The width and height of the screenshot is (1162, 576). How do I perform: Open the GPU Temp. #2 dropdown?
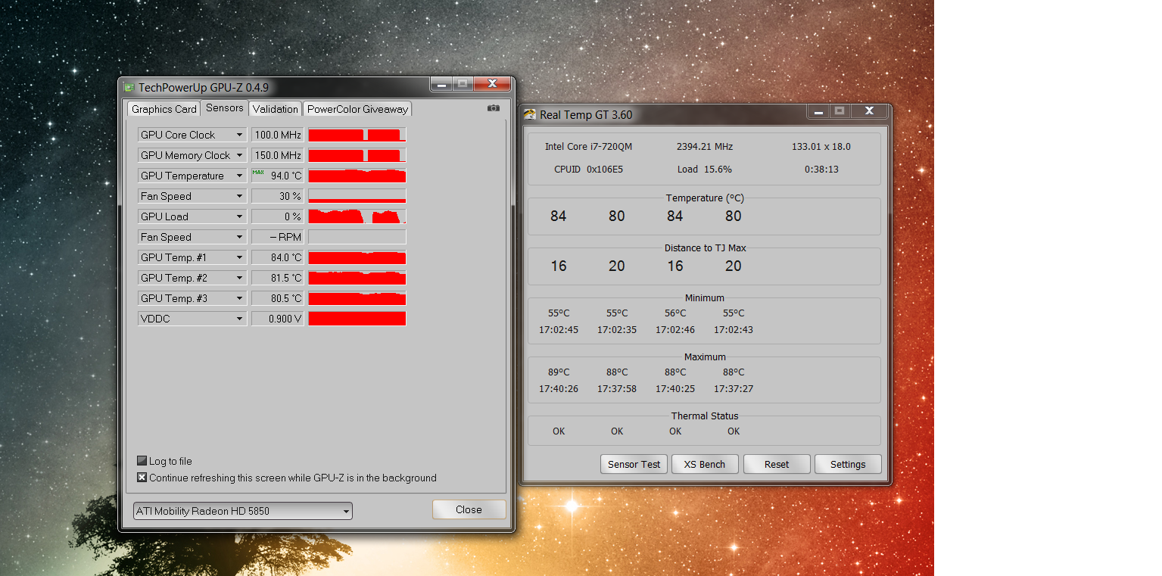coord(192,278)
